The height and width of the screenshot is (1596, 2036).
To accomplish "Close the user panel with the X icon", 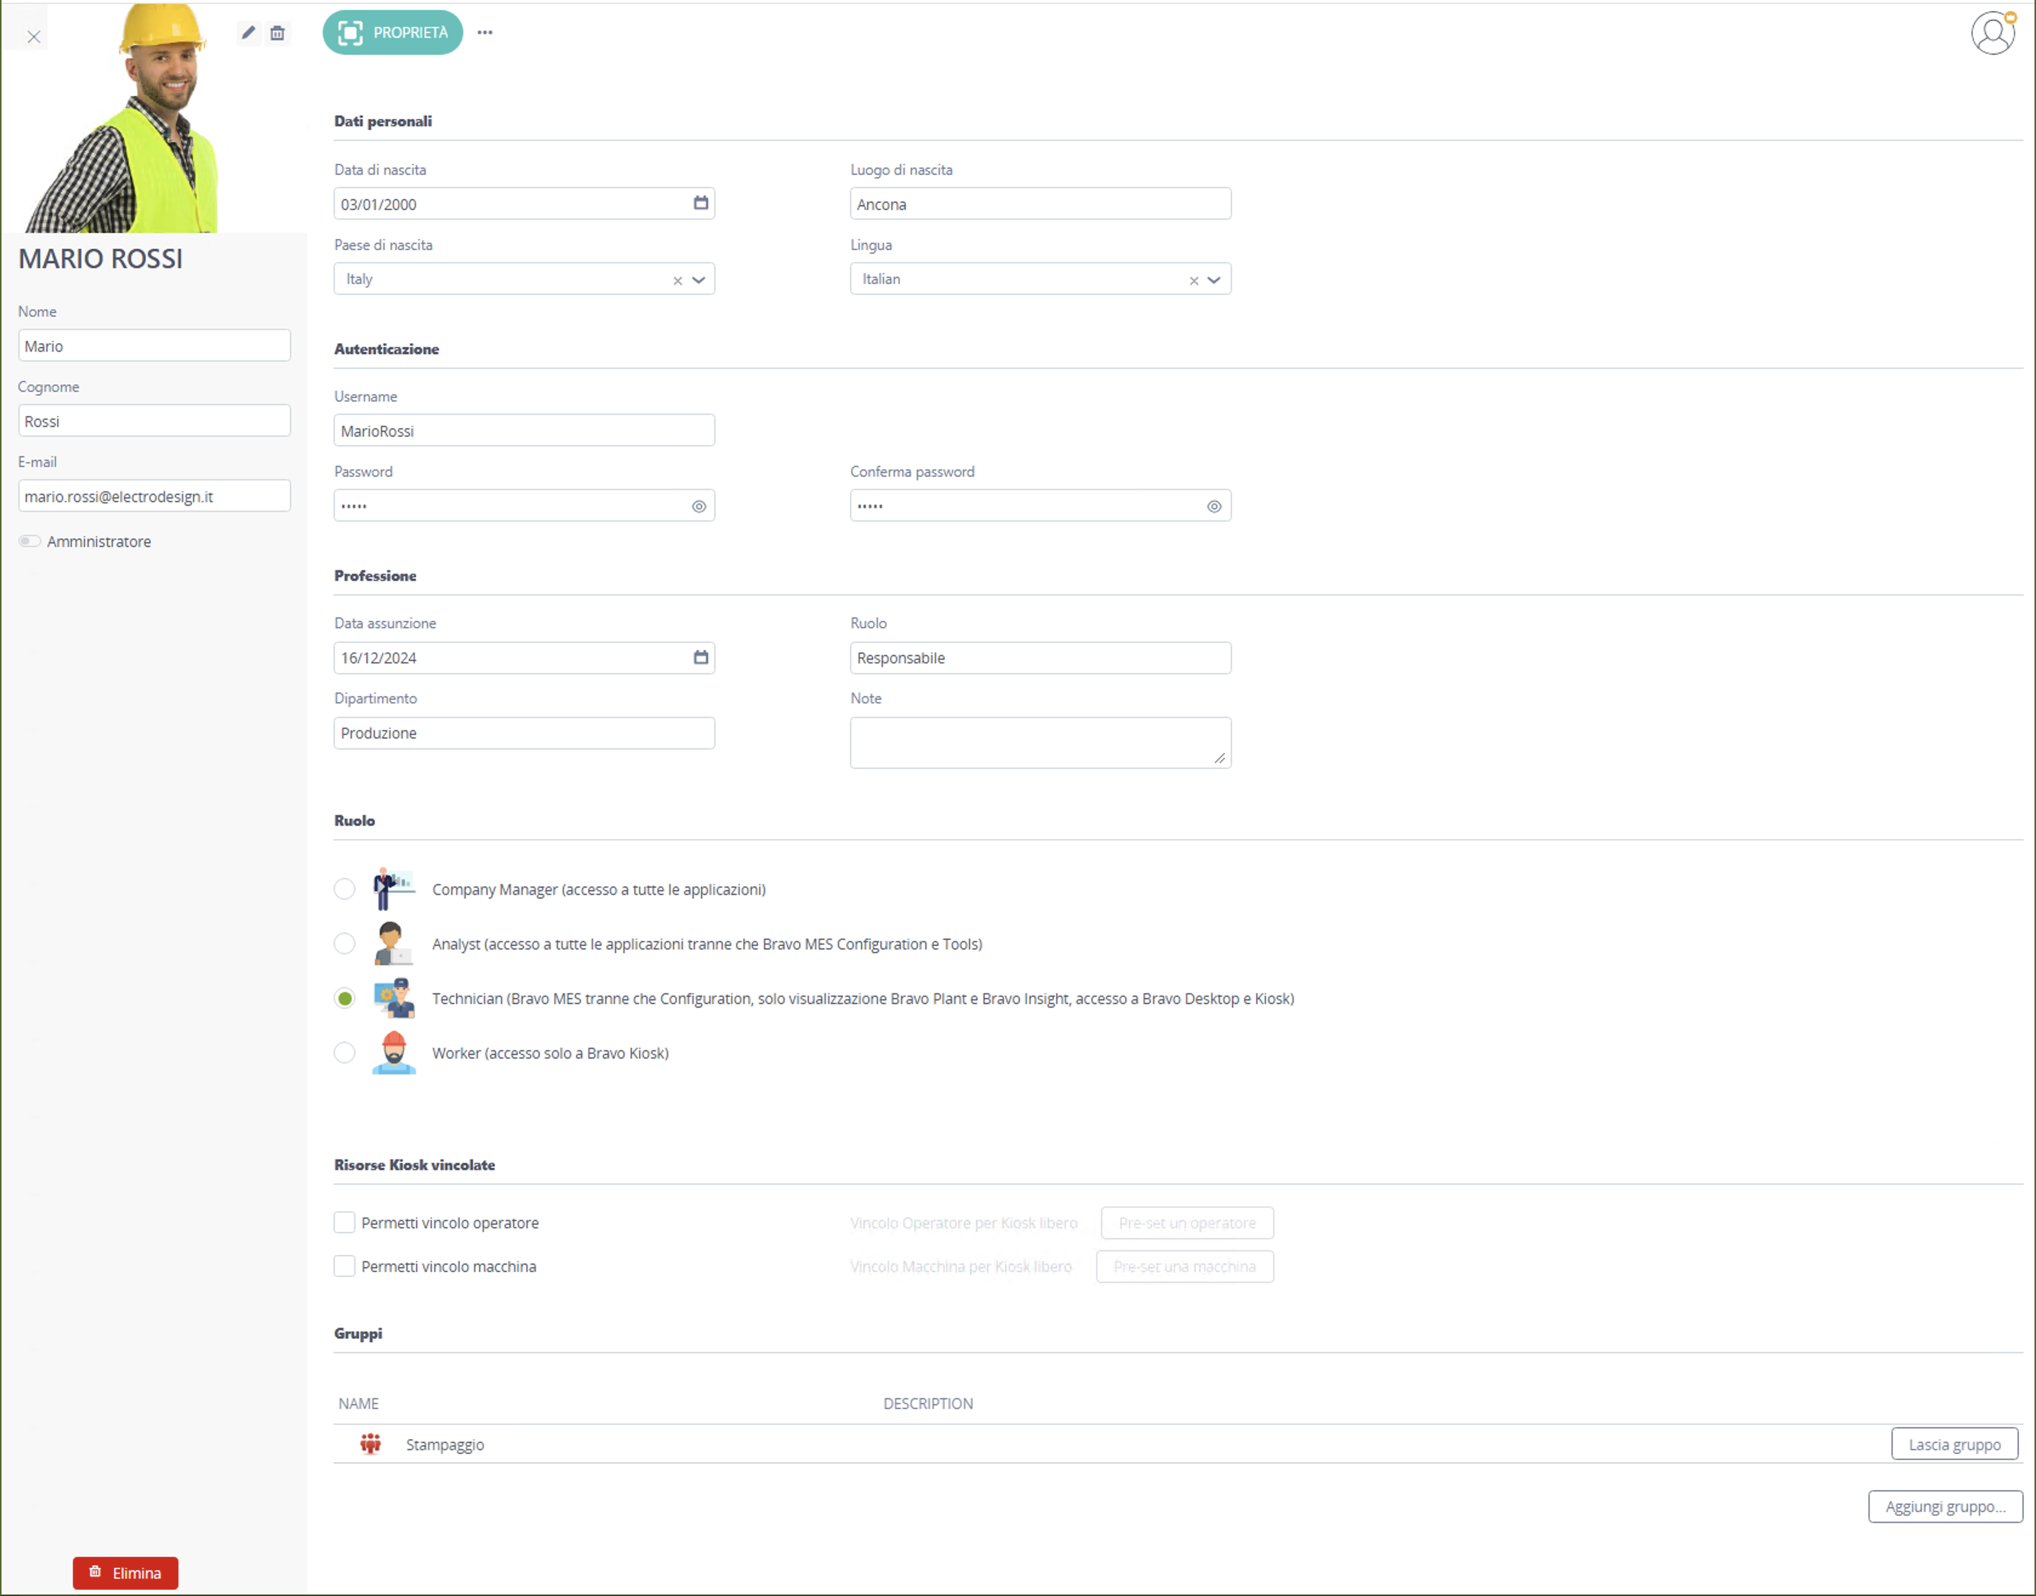I will coord(33,38).
